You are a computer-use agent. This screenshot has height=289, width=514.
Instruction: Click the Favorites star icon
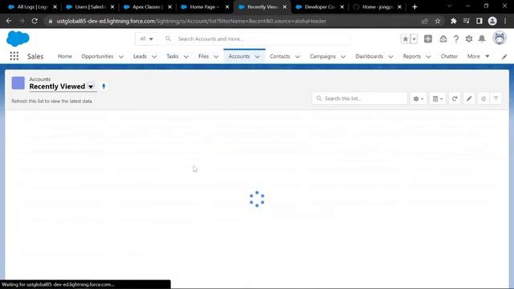(x=405, y=39)
